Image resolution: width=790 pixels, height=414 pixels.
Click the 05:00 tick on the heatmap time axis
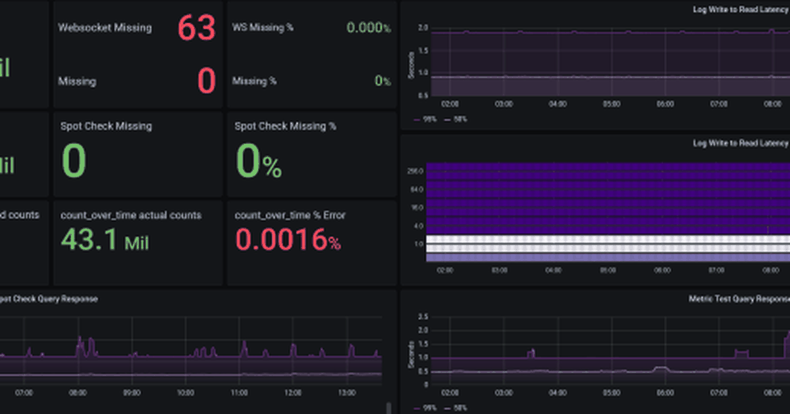click(x=608, y=270)
